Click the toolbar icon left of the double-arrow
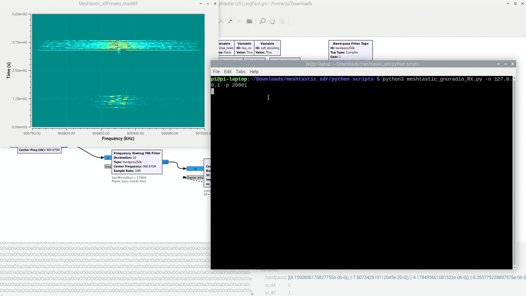This screenshot has width=526, height=296. 230,21
